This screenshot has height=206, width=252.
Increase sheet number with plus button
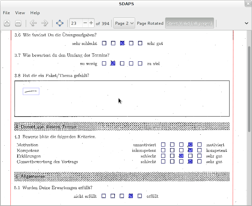[x=91, y=23]
